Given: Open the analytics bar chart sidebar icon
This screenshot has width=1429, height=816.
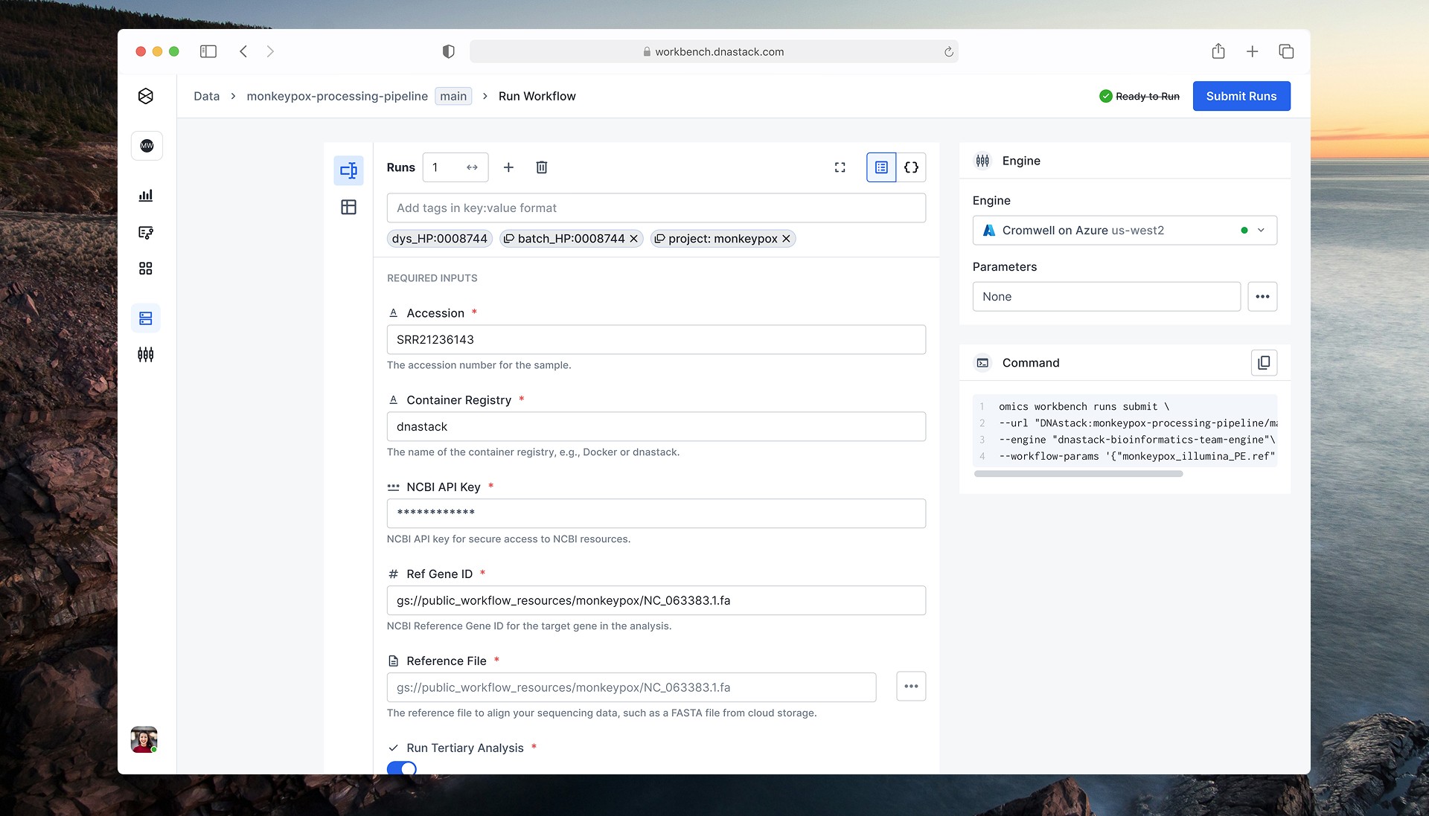Looking at the screenshot, I should (146, 196).
